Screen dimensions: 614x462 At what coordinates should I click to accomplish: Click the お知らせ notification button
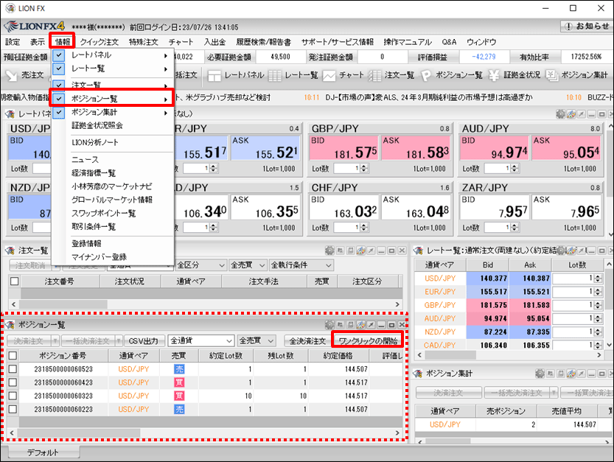coord(586,27)
